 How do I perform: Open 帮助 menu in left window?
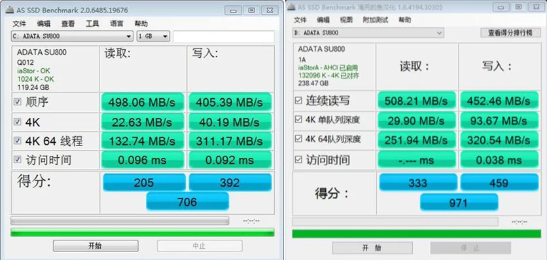tap(141, 24)
